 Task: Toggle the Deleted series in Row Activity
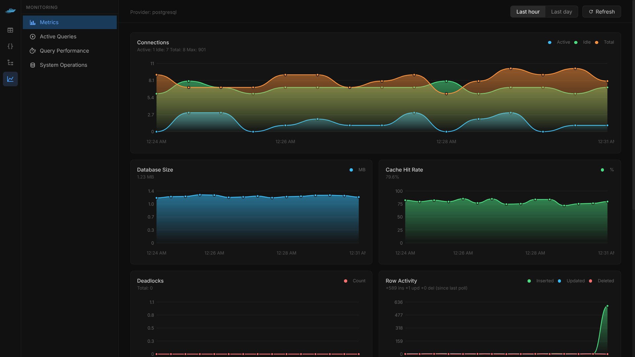(x=601, y=281)
